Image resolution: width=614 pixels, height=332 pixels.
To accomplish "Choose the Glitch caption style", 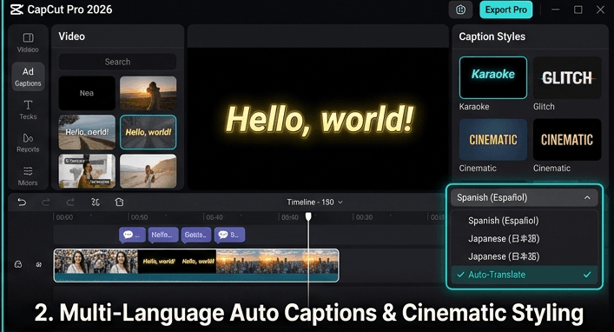I will [x=567, y=77].
